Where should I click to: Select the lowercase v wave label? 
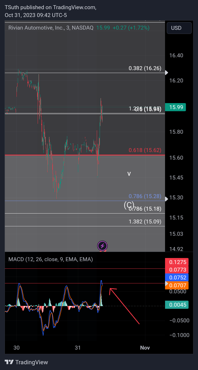[x=129, y=174]
